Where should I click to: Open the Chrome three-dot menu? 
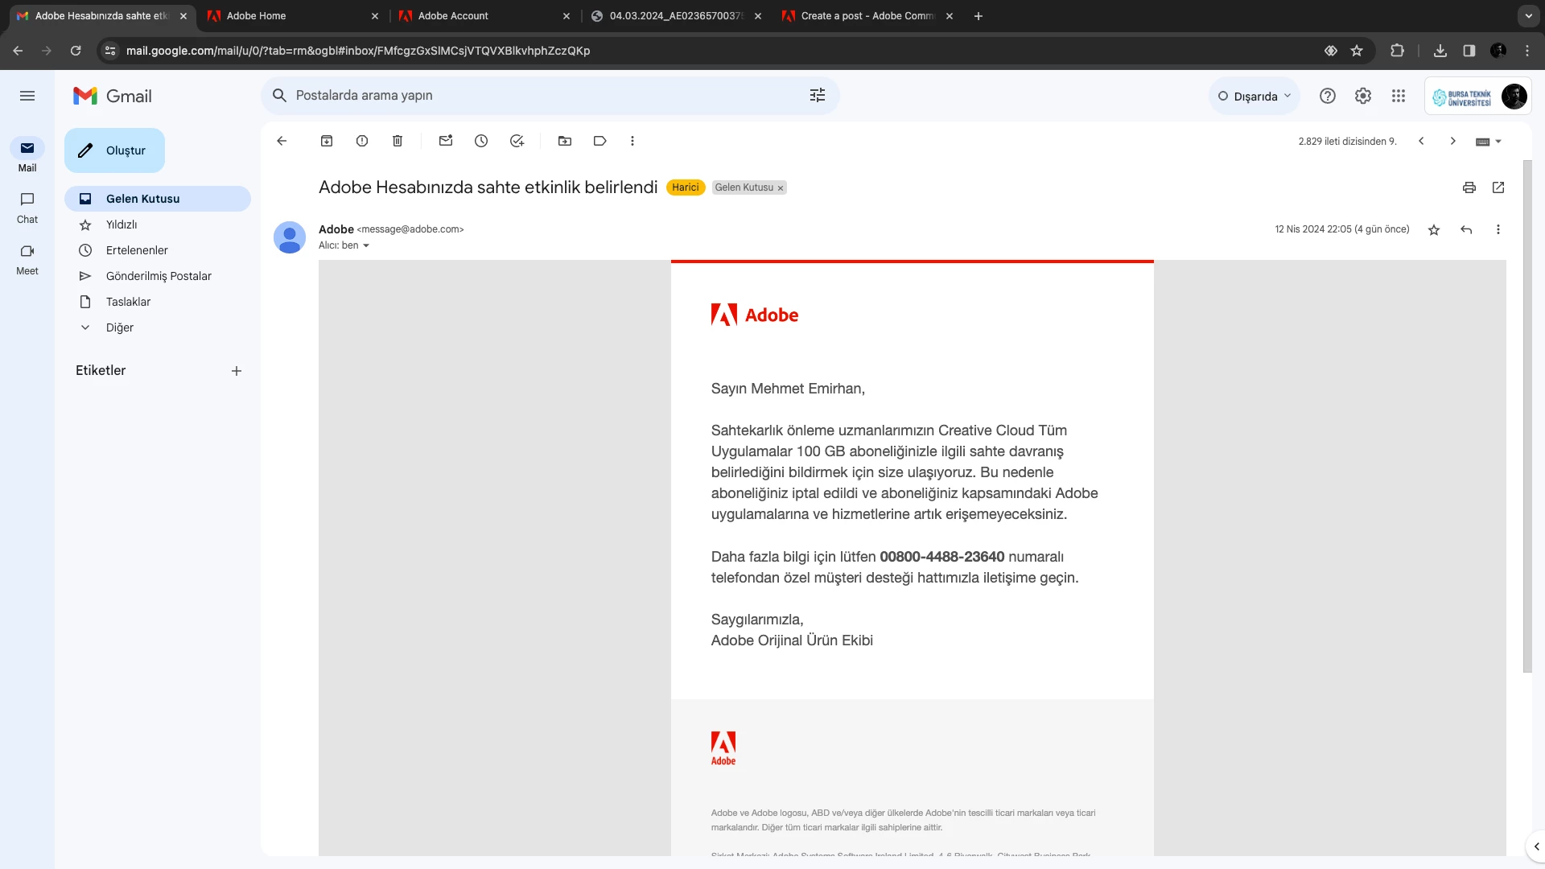(x=1527, y=51)
